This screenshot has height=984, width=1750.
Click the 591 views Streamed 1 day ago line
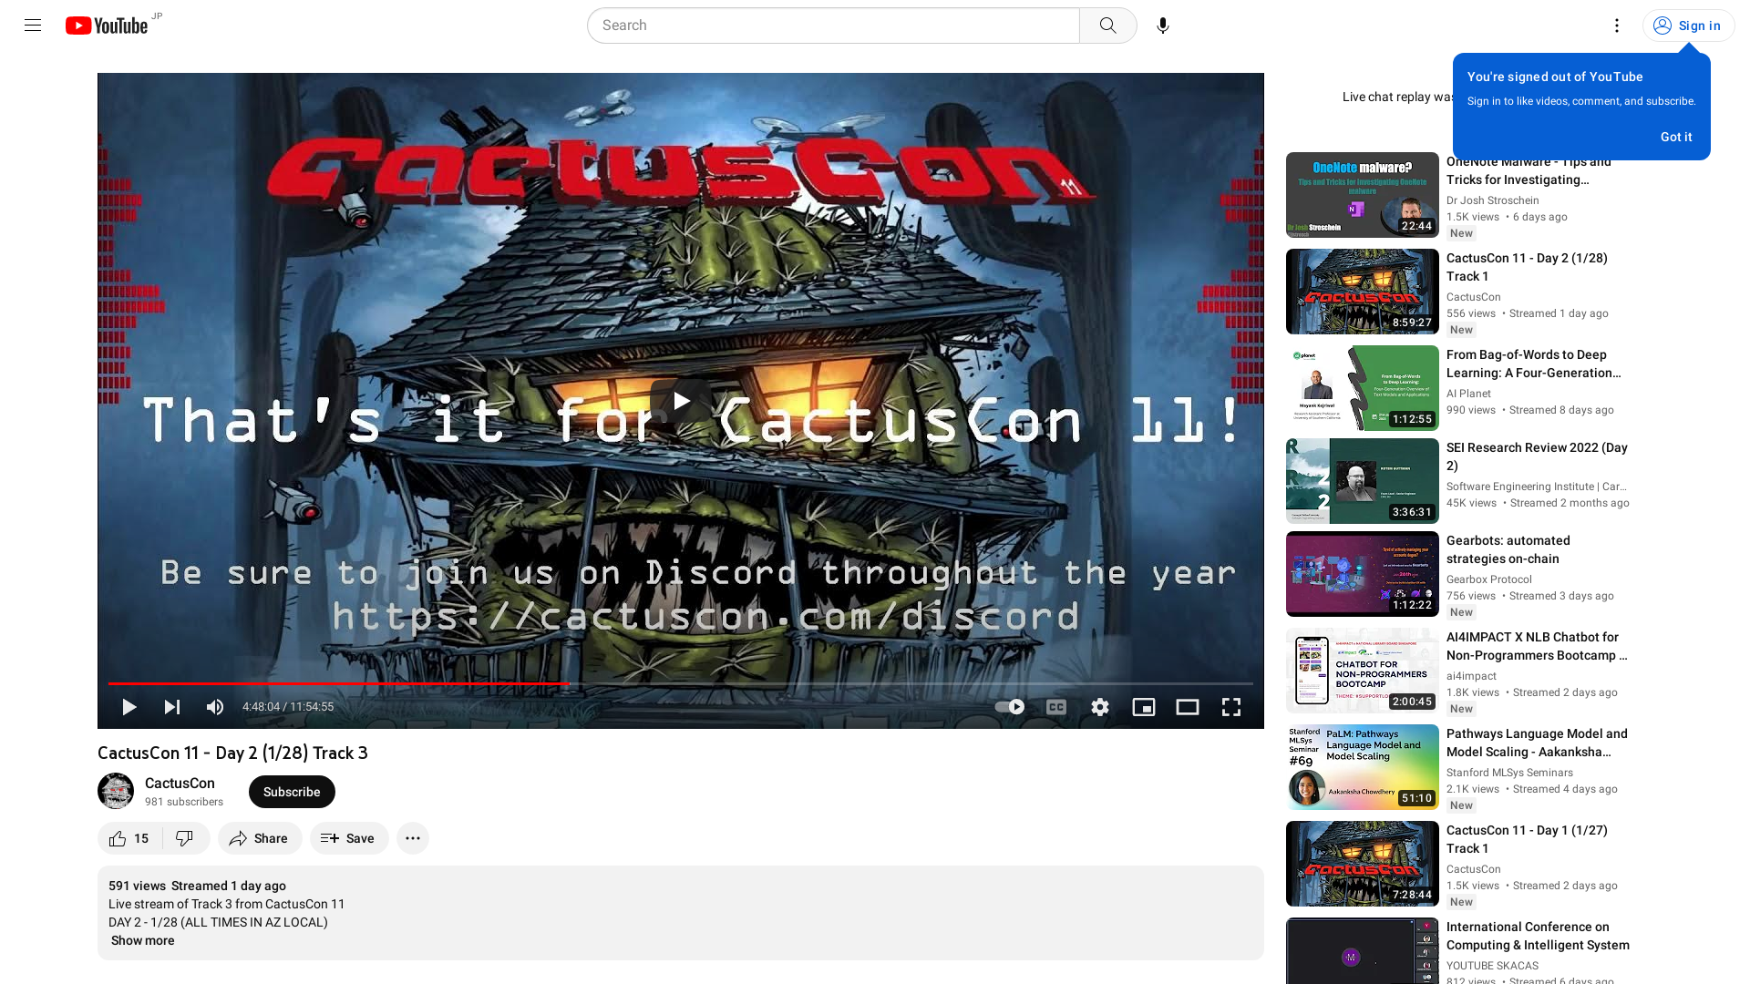[x=197, y=886]
